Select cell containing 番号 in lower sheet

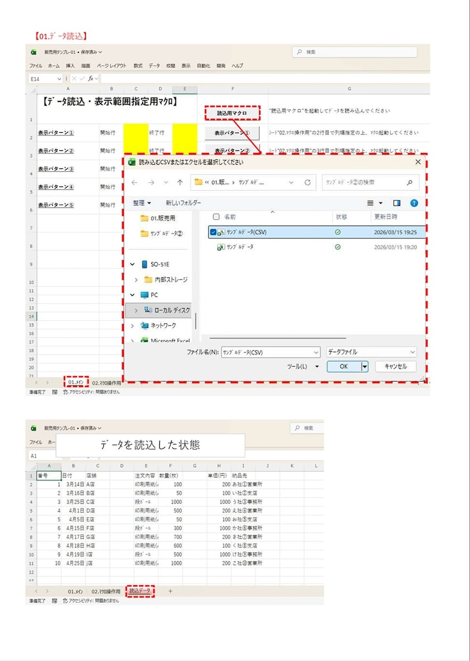tap(49, 476)
